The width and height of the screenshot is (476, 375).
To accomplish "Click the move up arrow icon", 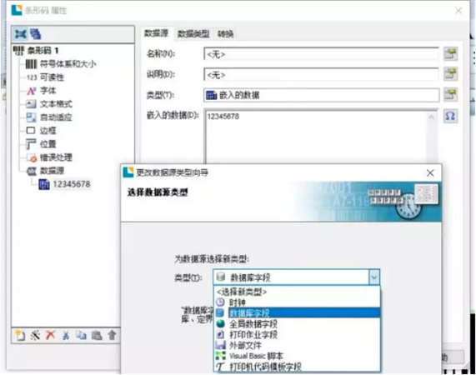I will [112, 335].
